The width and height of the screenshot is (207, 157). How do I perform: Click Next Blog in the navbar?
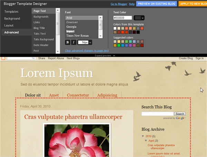(73, 58)
